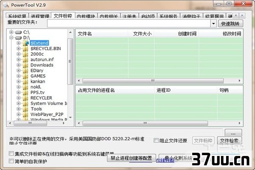Viewport: 255px width, 170px height.
Task: Click the folder tree scroll-down arrow
Action: click(x=71, y=117)
